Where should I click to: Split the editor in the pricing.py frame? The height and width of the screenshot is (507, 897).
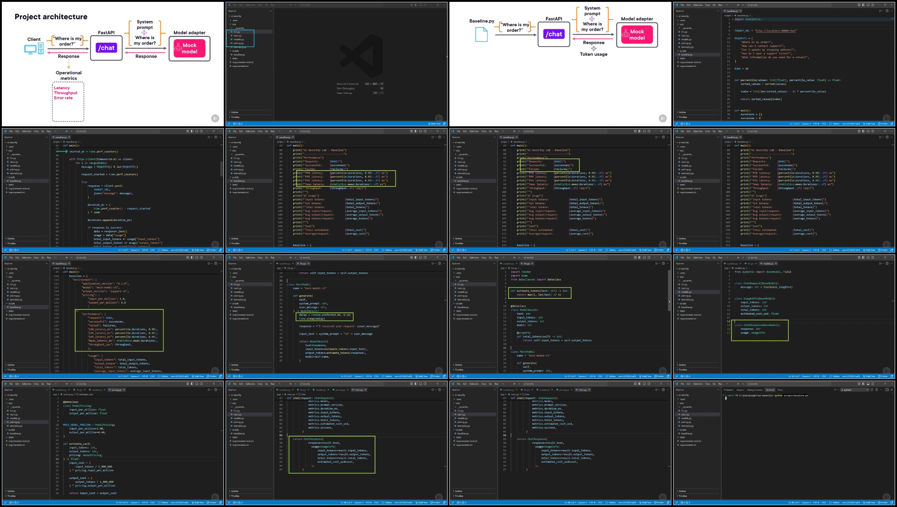(x=215, y=390)
